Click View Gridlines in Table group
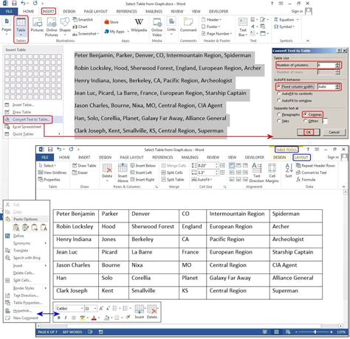The height and width of the screenshot is (339, 350). 52,172
